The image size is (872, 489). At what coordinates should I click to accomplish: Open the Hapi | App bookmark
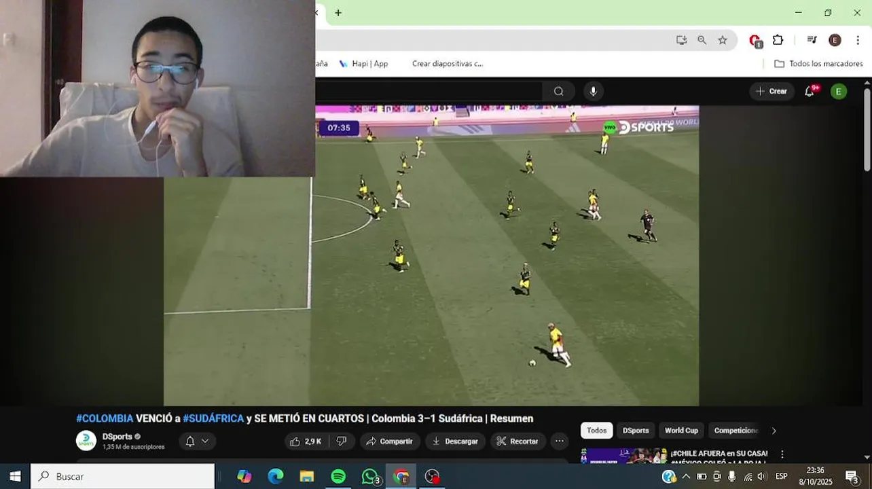(x=363, y=64)
